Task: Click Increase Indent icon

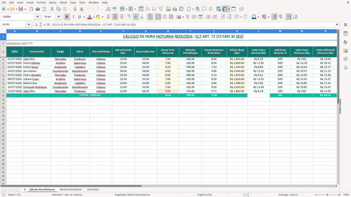Action: (223, 17)
